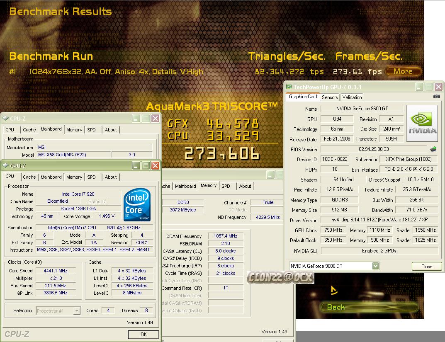Click the Intel Core i7 logo in CPU-Z
The height and width of the screenshot is (342, 445).
click(x=137, y=204)
